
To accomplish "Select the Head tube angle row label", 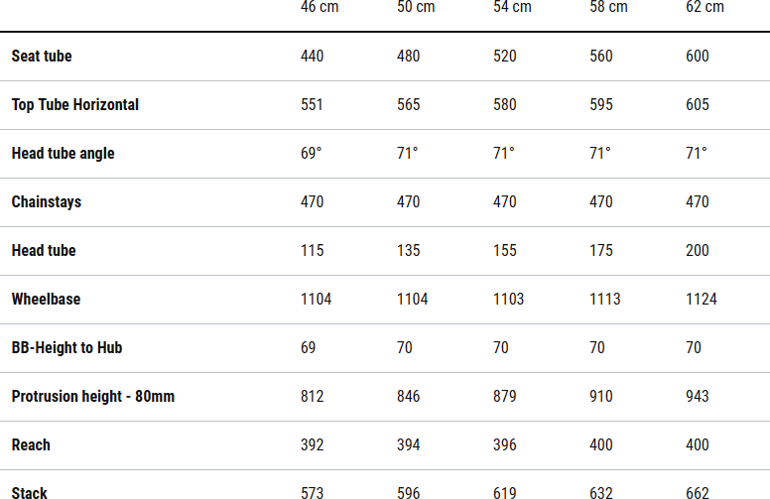I will click(63, 154).
